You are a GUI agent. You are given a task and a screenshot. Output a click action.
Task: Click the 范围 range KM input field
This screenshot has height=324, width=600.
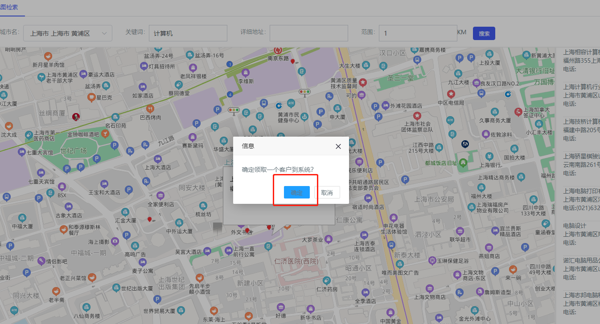coord(417,33)
